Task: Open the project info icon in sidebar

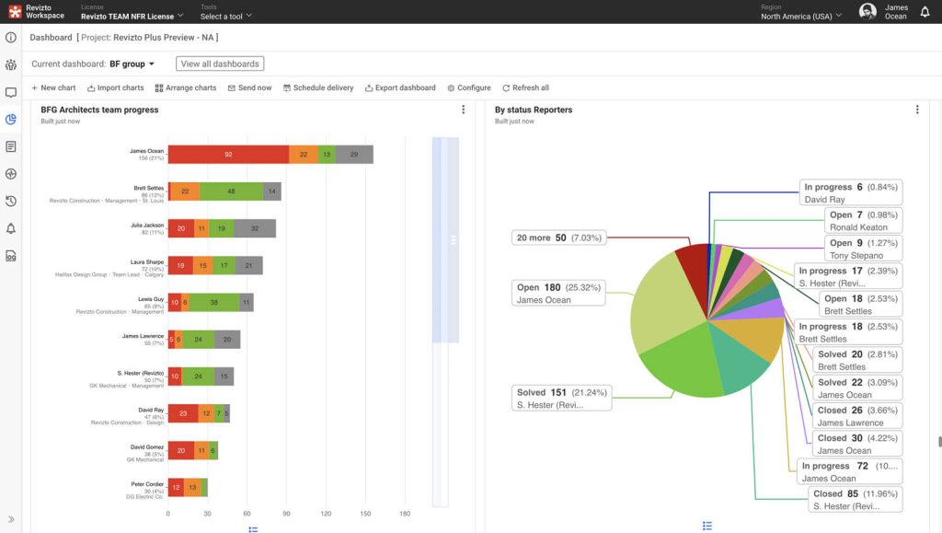Action: click(11, 38)
